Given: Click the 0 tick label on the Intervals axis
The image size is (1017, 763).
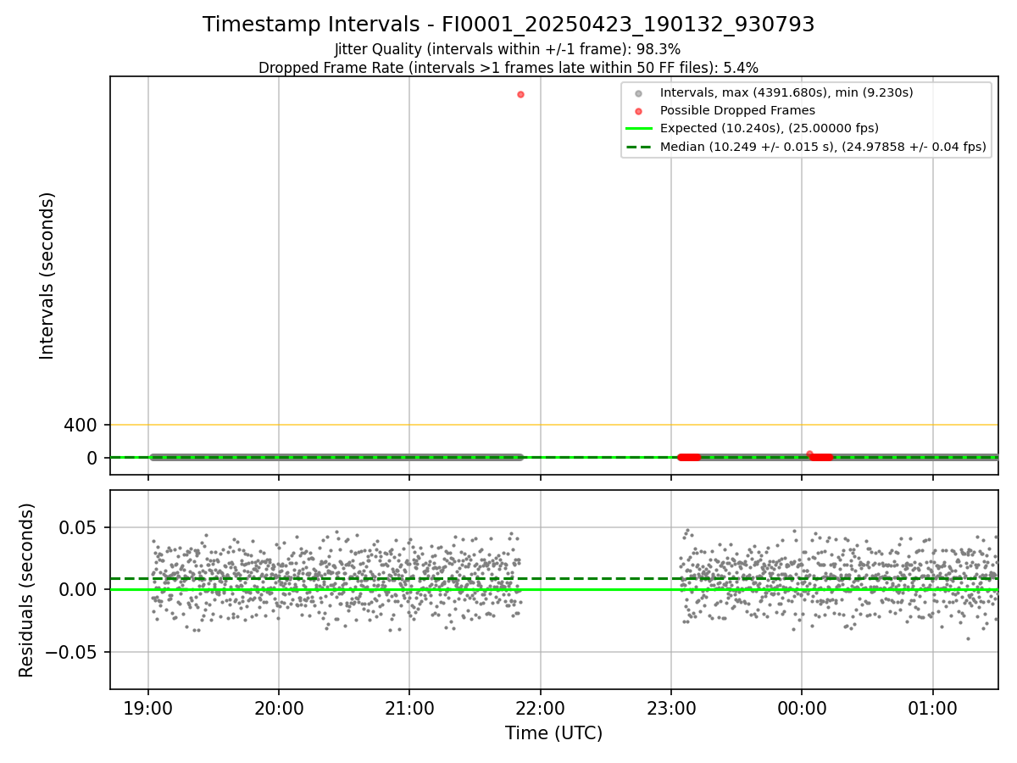Looking at the screenshot, I should pos(92,458).
